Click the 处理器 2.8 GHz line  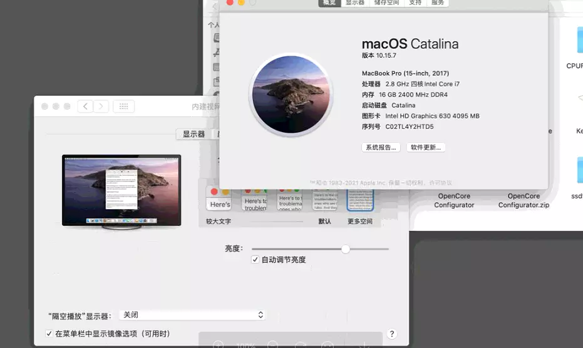point(411,84)
